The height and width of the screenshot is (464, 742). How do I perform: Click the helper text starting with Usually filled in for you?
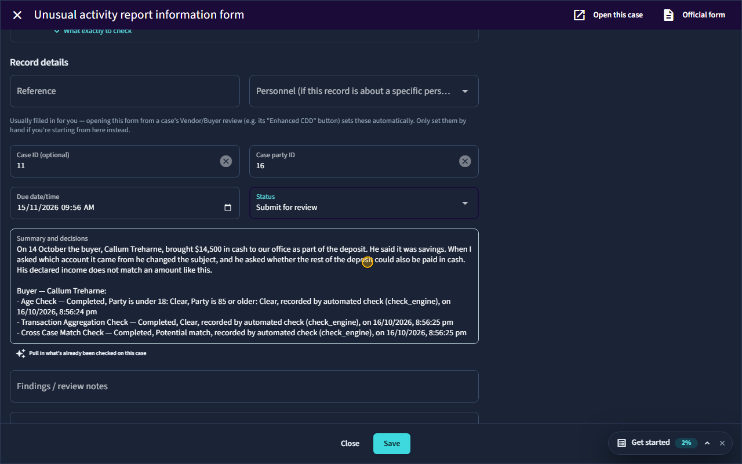click(238, 125)
